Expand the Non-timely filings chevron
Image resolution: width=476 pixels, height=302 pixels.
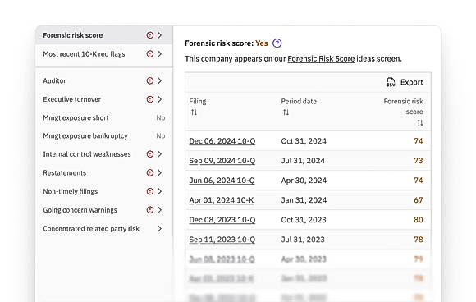160,191
